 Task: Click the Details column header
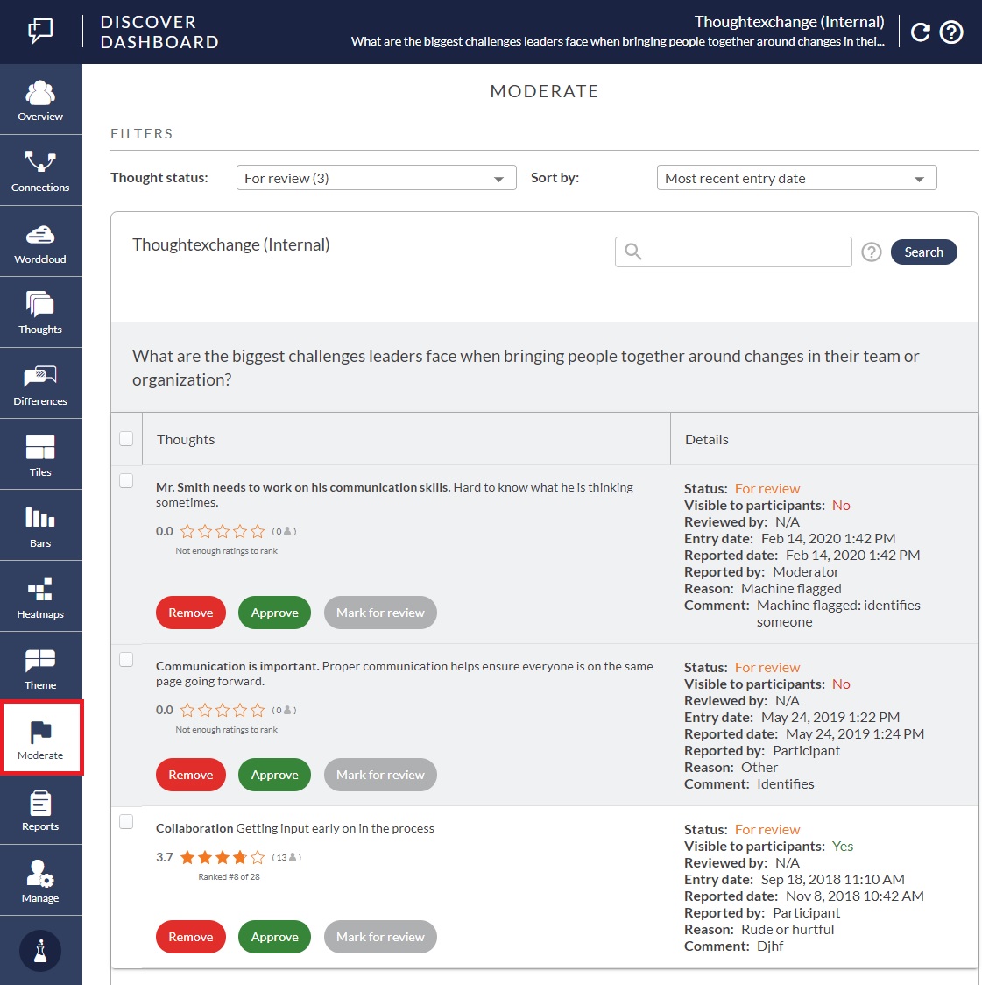tap(706, 440)
